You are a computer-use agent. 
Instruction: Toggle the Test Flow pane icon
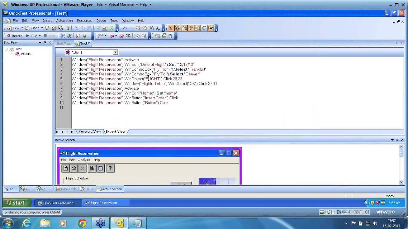coord(171,28)
